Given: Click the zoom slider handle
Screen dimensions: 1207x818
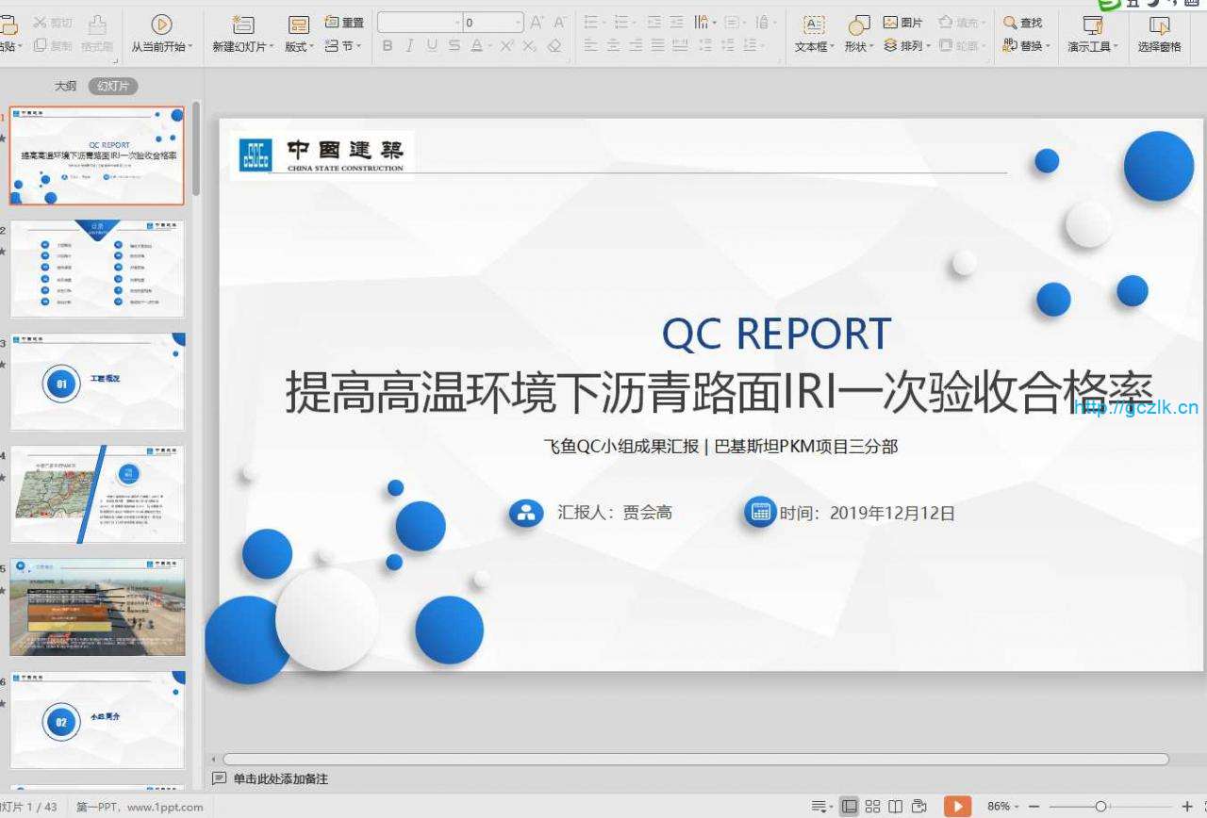Looking at the screenshot, I should (x=1100, y=807).
